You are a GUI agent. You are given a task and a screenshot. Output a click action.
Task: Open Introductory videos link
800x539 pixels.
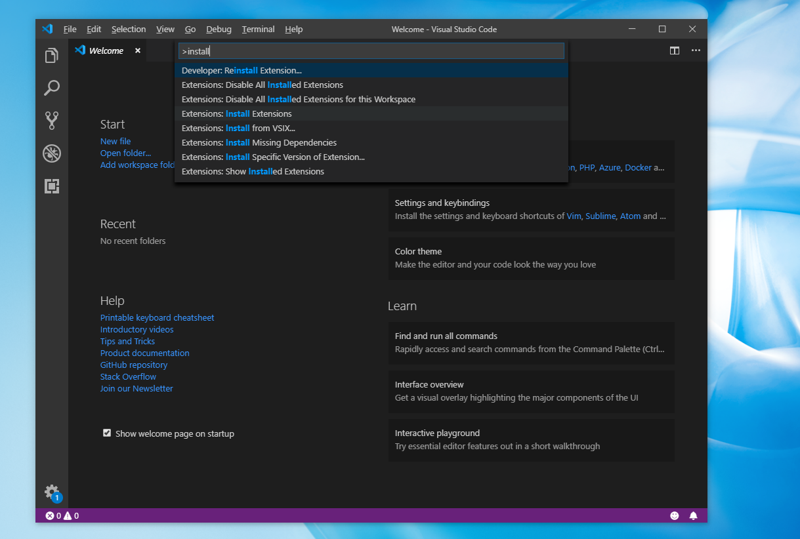[137, 329]
